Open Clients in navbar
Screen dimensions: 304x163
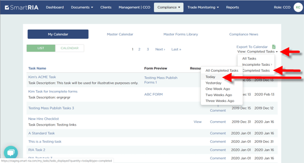pyautogui.click(x=106, y=8)
